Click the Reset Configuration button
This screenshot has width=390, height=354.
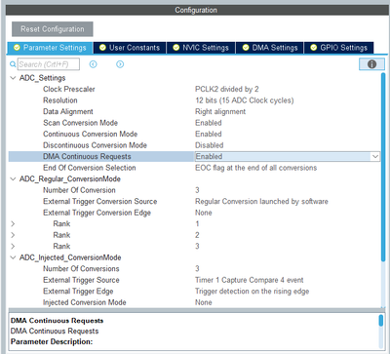(53, 29)
